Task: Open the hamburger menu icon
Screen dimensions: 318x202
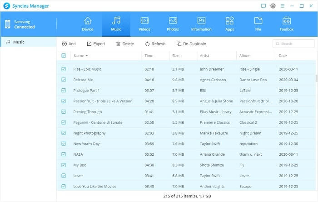Action: coord(283,6)
